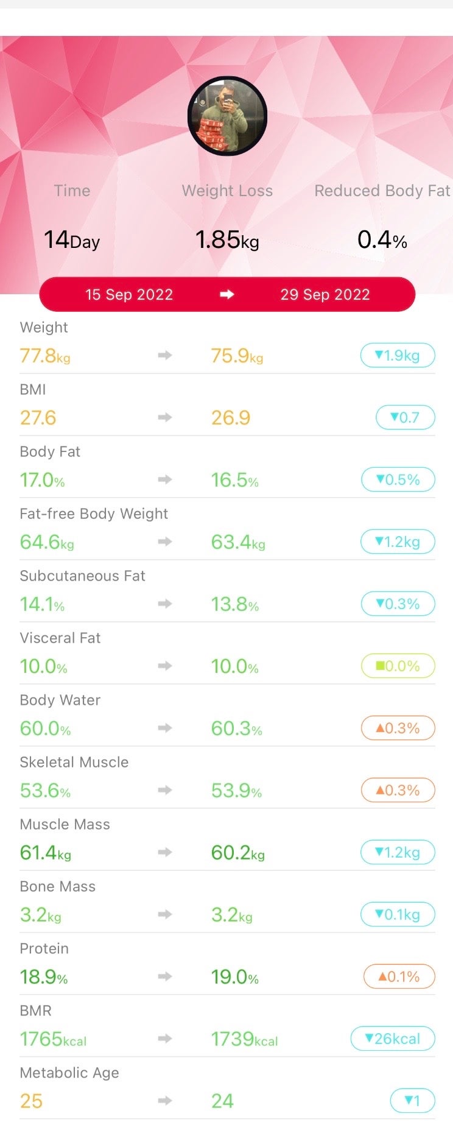Tap the Visceral Fat 0.0% unchanged badge
Viewport: 453px width, 1133px height.
(x=398, y=666)
